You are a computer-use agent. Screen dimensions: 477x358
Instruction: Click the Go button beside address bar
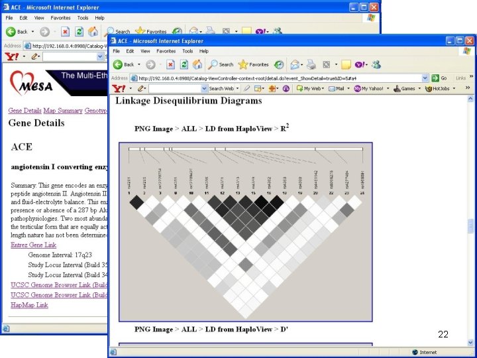(439, 78)
